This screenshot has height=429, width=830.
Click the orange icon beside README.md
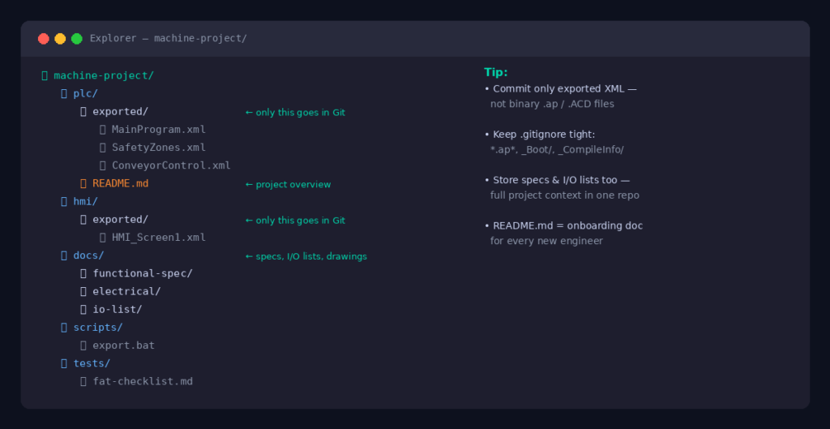[x=83, y=184]
